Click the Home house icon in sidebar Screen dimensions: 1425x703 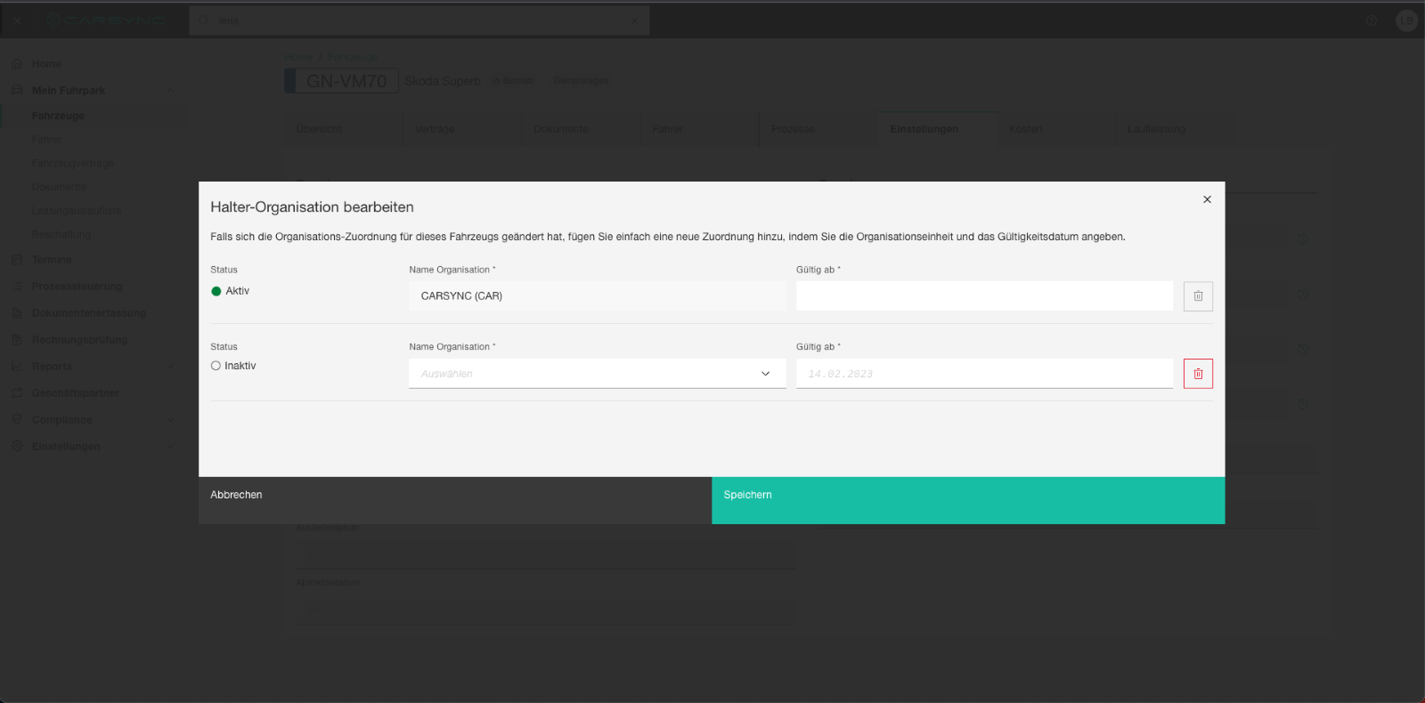pyautogui.click(x=17, y=64)
